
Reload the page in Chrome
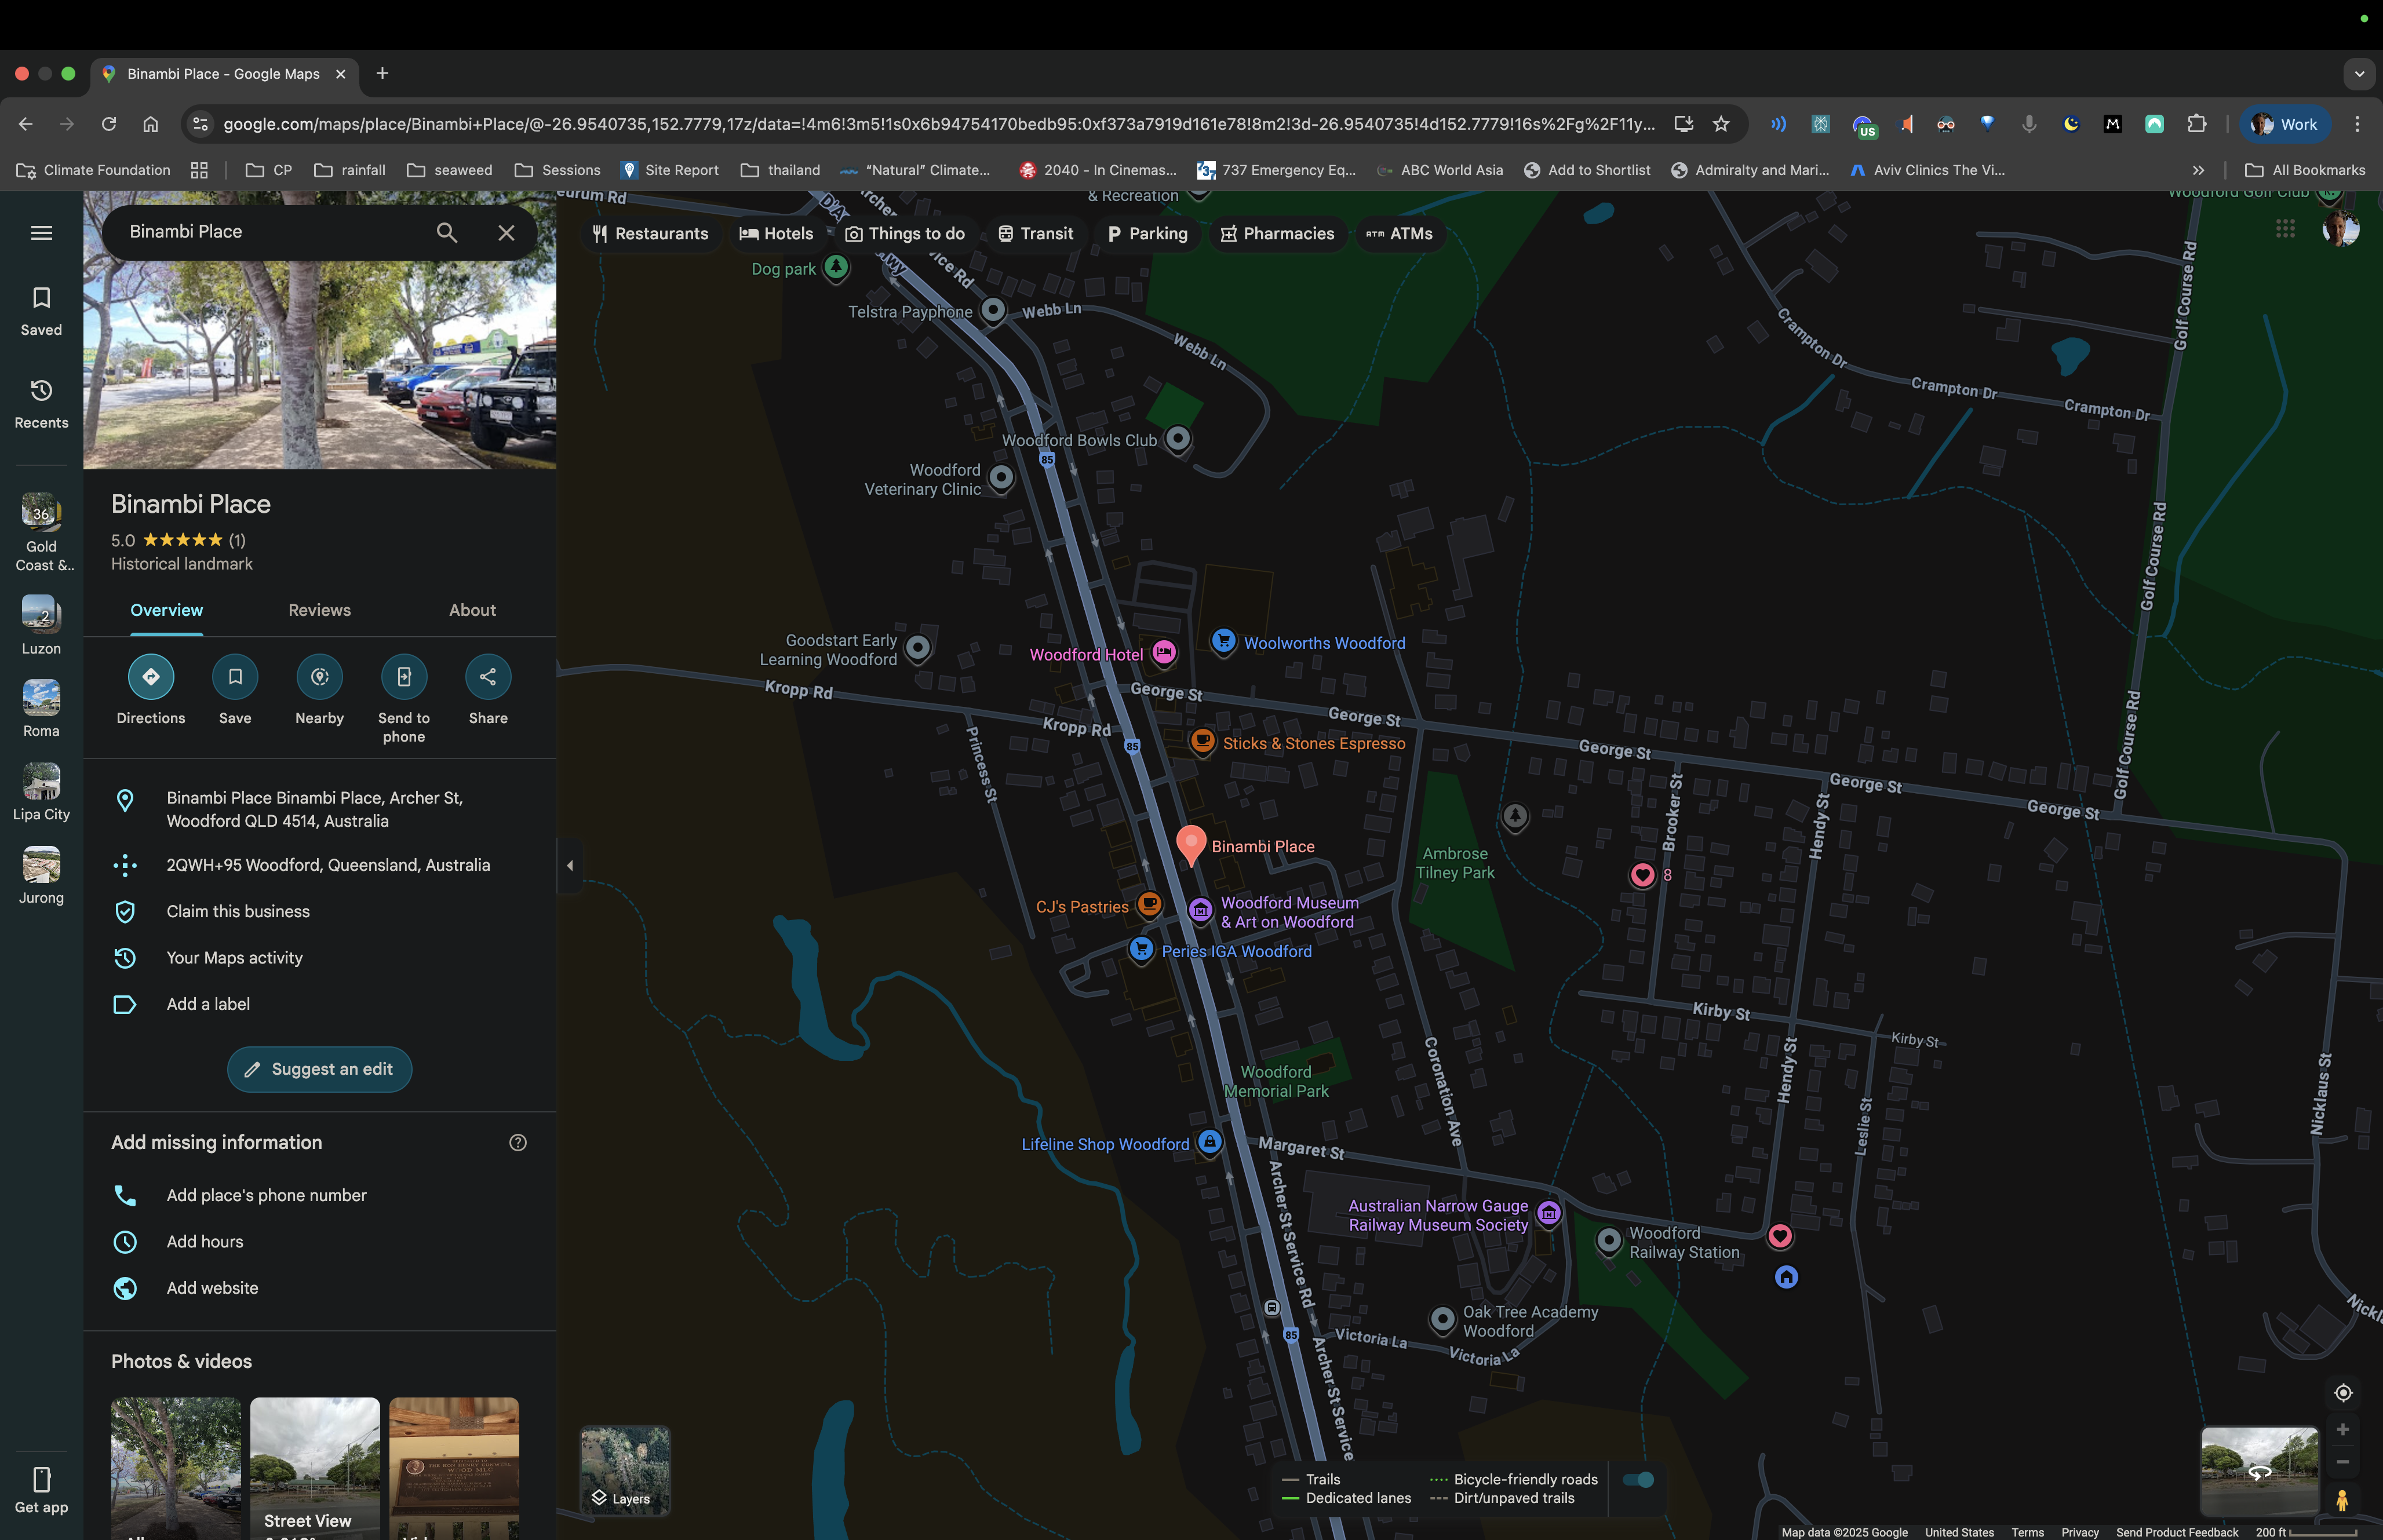pyautogui.click(x=108, y=124)
